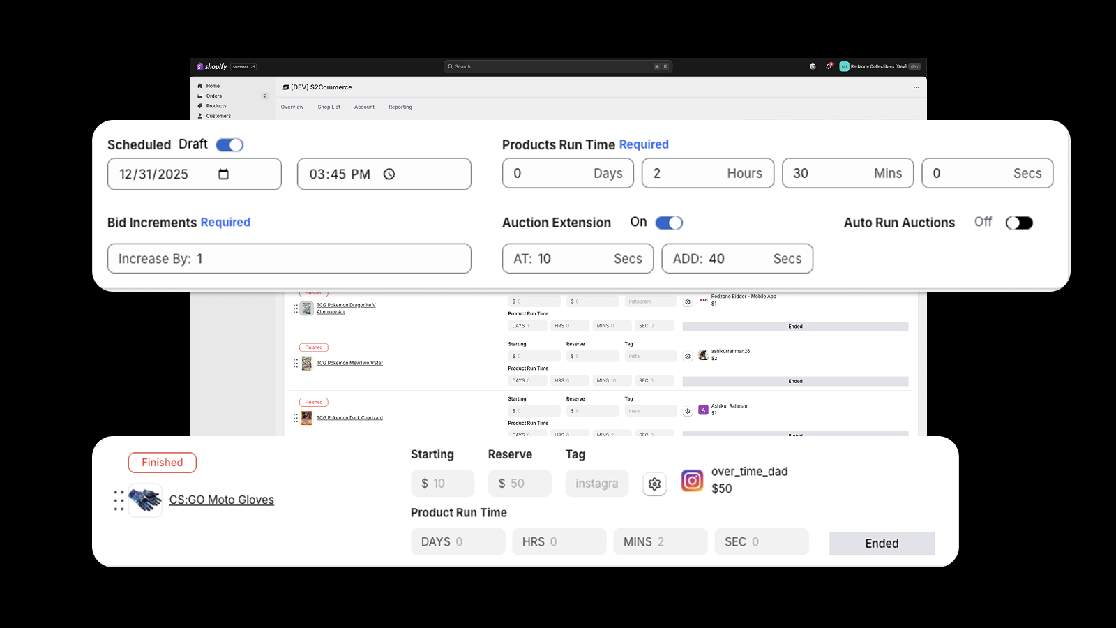The image size is (1116, 628).
Task: Open the TCG Pokemon Dark Charizard link
Action: pyautogui.click(x=349, y=417)
